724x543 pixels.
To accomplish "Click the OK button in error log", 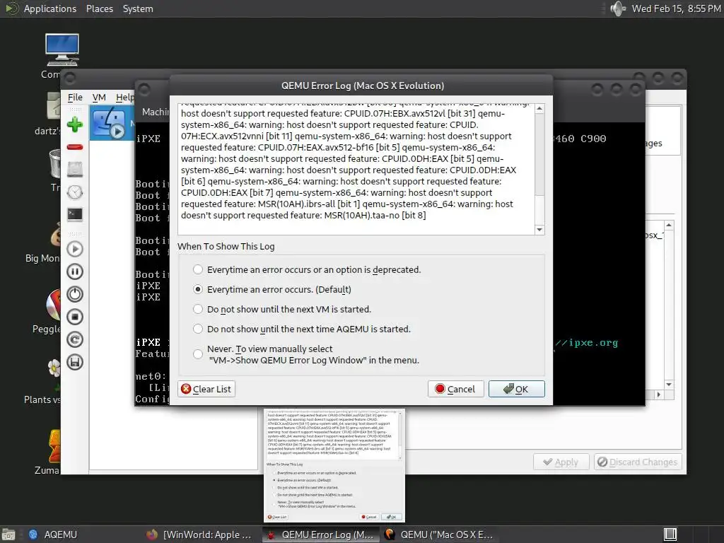I will [x=516, y=390].
